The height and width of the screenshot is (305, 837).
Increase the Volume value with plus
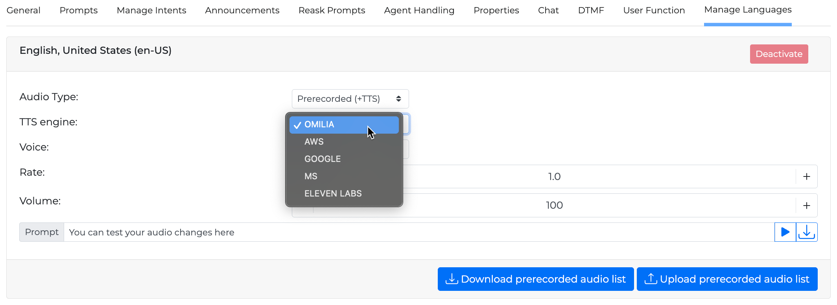(806, 206)
